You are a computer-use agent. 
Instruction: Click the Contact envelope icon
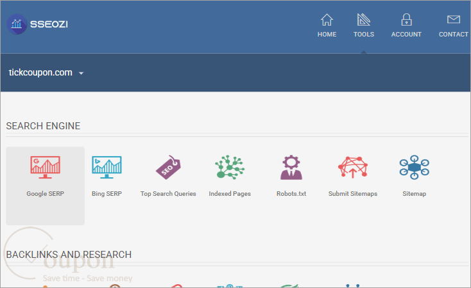(x=453, y=19)
